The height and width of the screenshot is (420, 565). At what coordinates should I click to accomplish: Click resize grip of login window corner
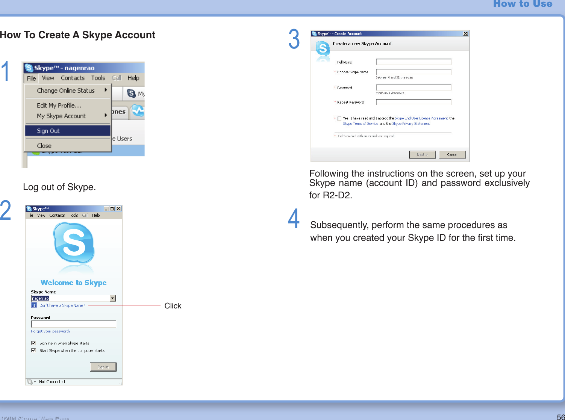tap(120, 383)
